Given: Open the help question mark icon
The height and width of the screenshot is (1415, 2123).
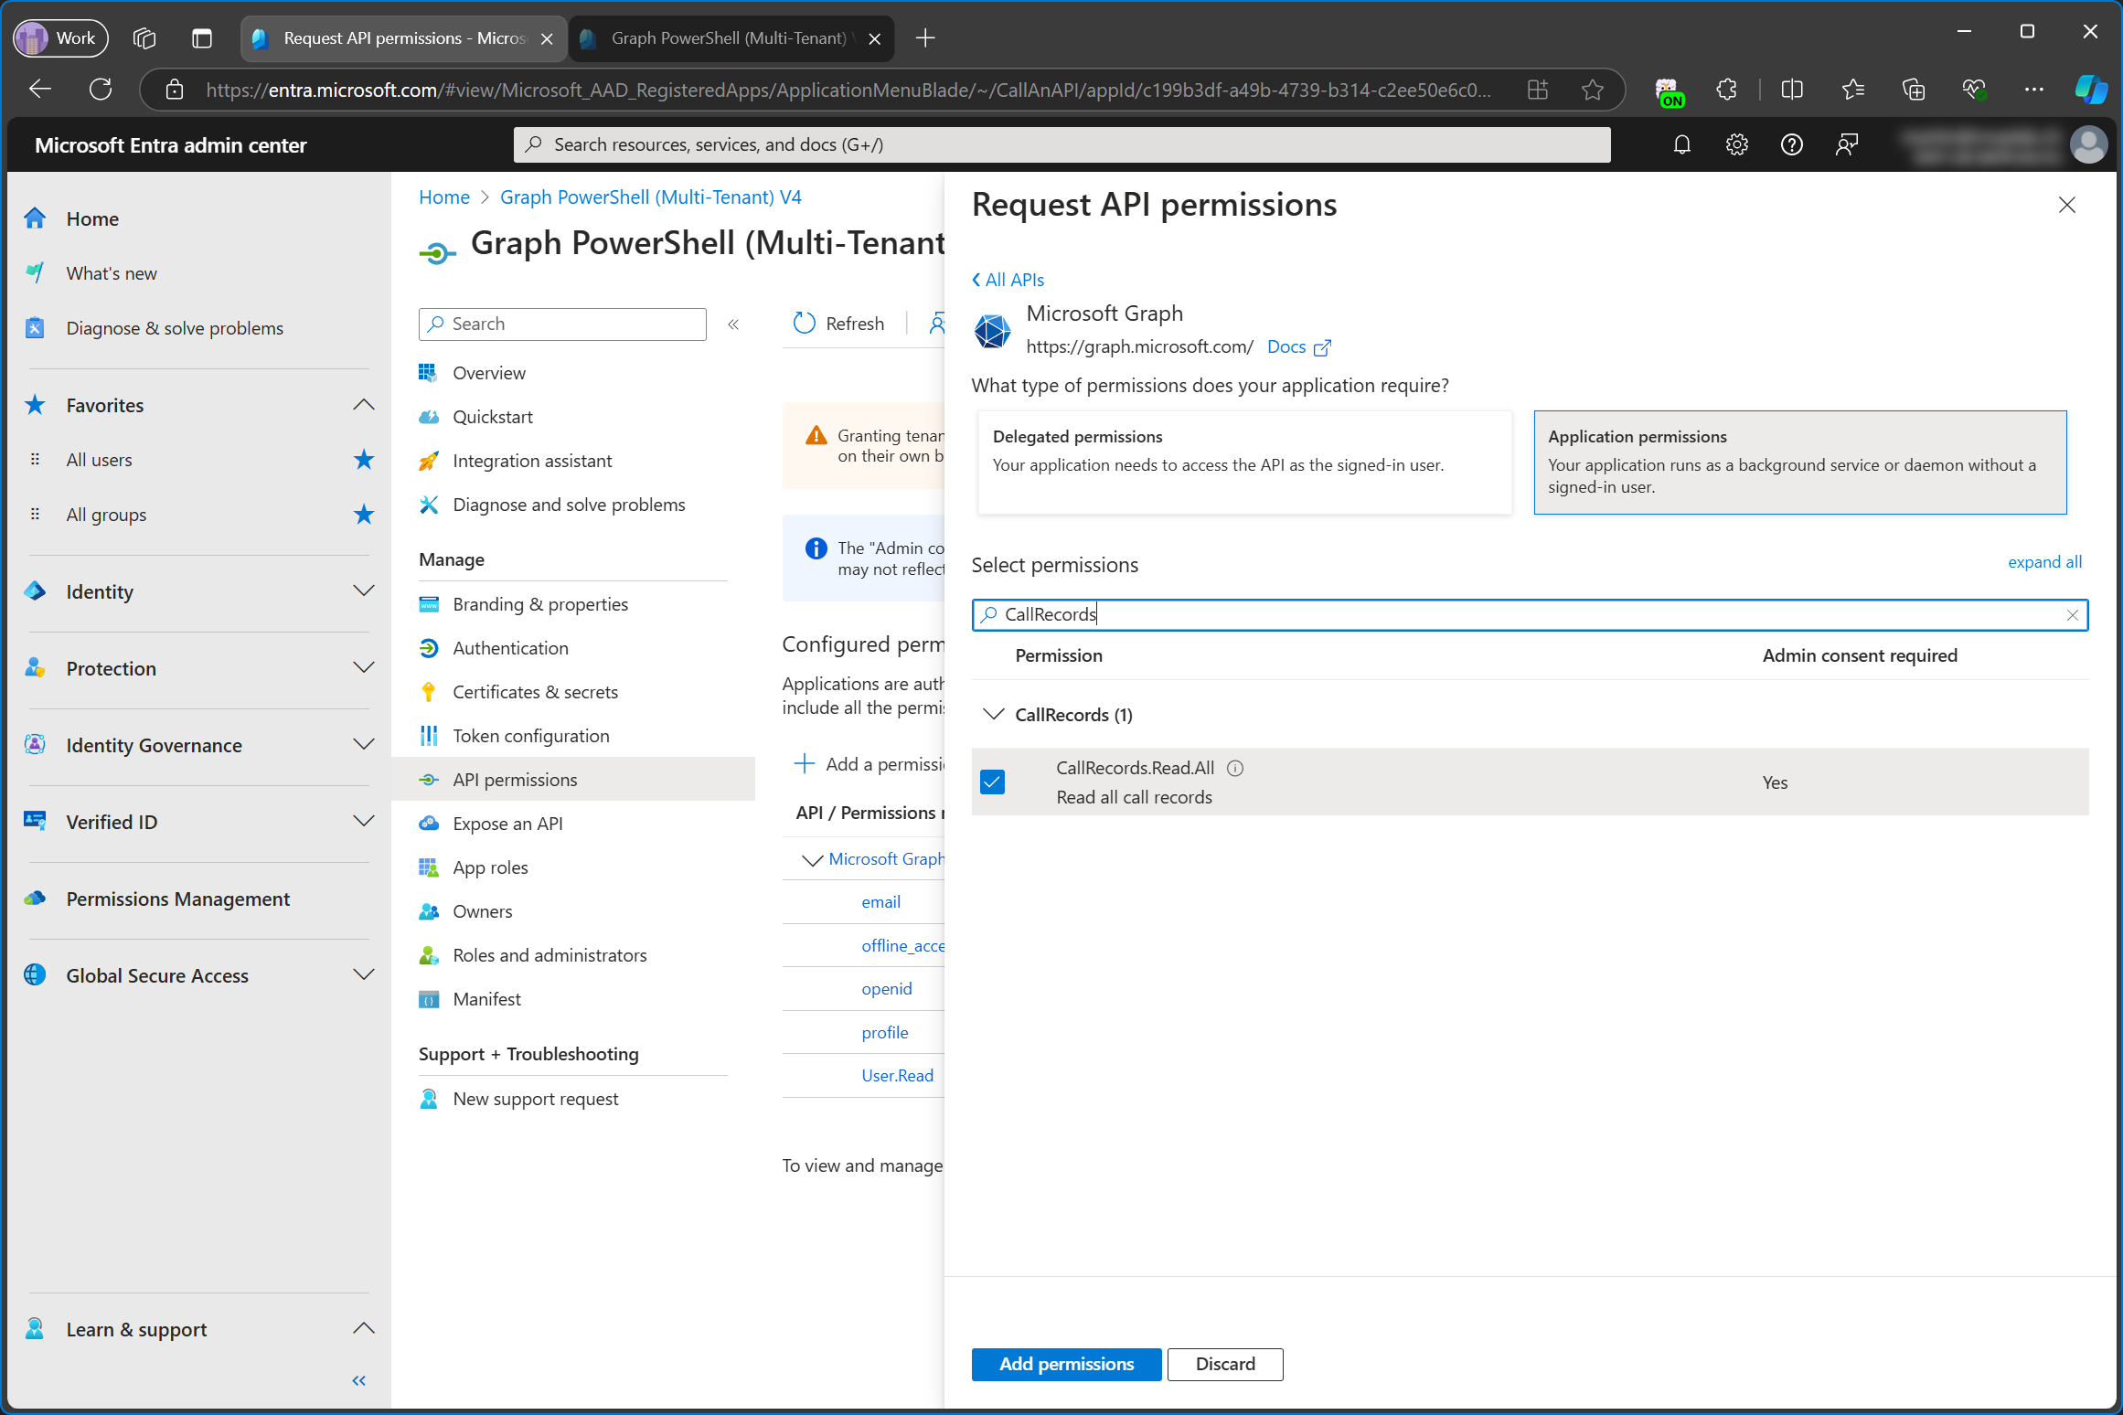Looking at the screenshot, I should coord(1791,144).
